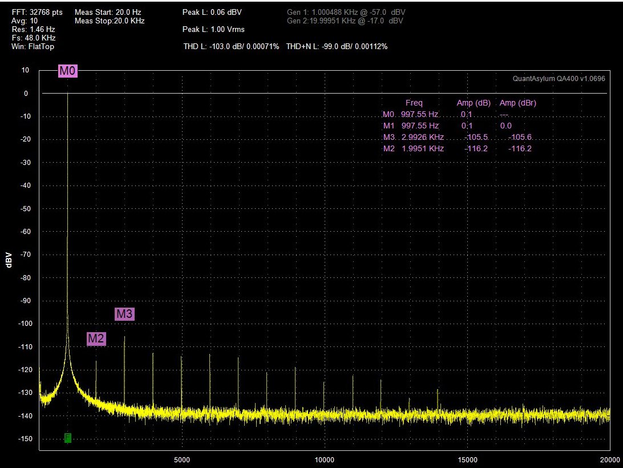The width and height of the screenshot is (623, 468).
Task: Click the second harmonic peak near M2
Action: (x=96, y=380)
